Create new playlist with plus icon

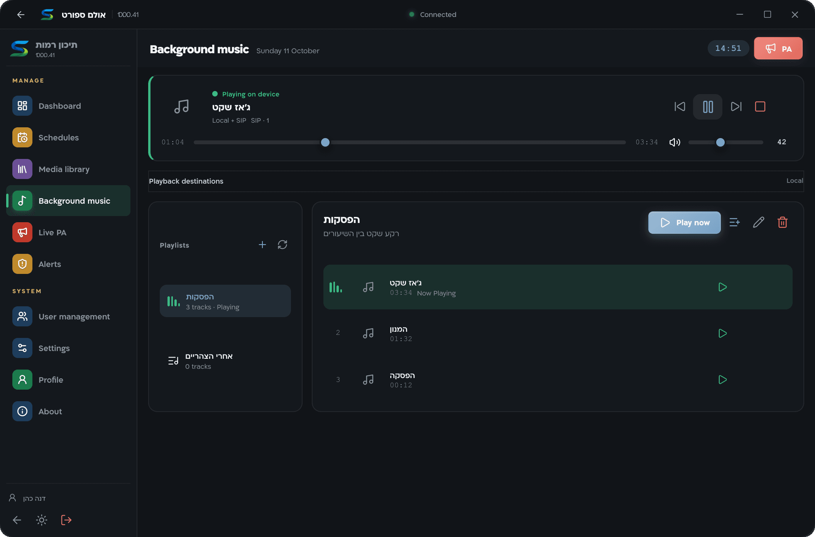point(262,245)
